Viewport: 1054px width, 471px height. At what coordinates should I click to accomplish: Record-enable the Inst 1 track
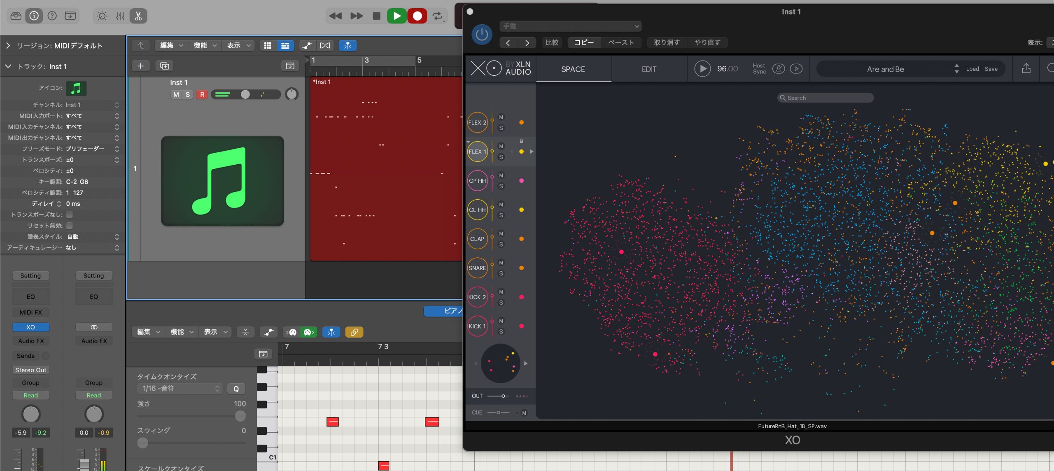click(202, 95)
